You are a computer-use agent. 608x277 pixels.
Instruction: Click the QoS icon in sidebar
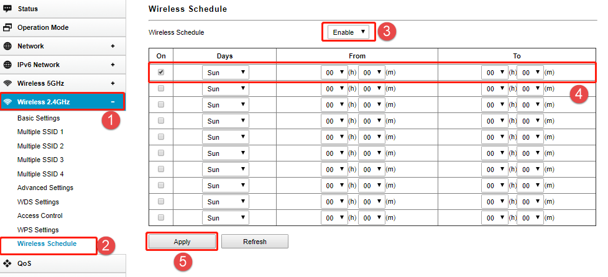click(7, 263)
